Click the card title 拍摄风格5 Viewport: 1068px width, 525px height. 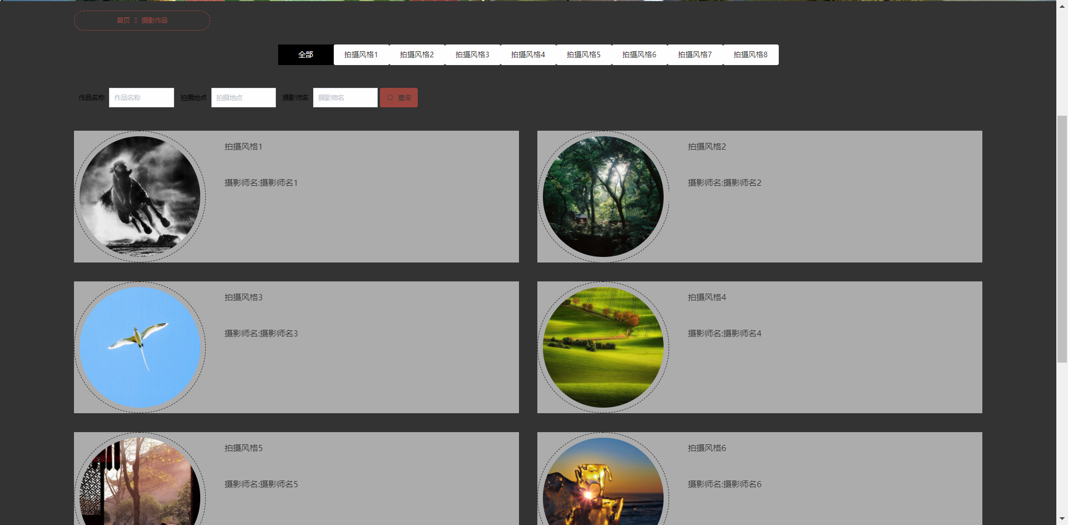coord(243,448)
